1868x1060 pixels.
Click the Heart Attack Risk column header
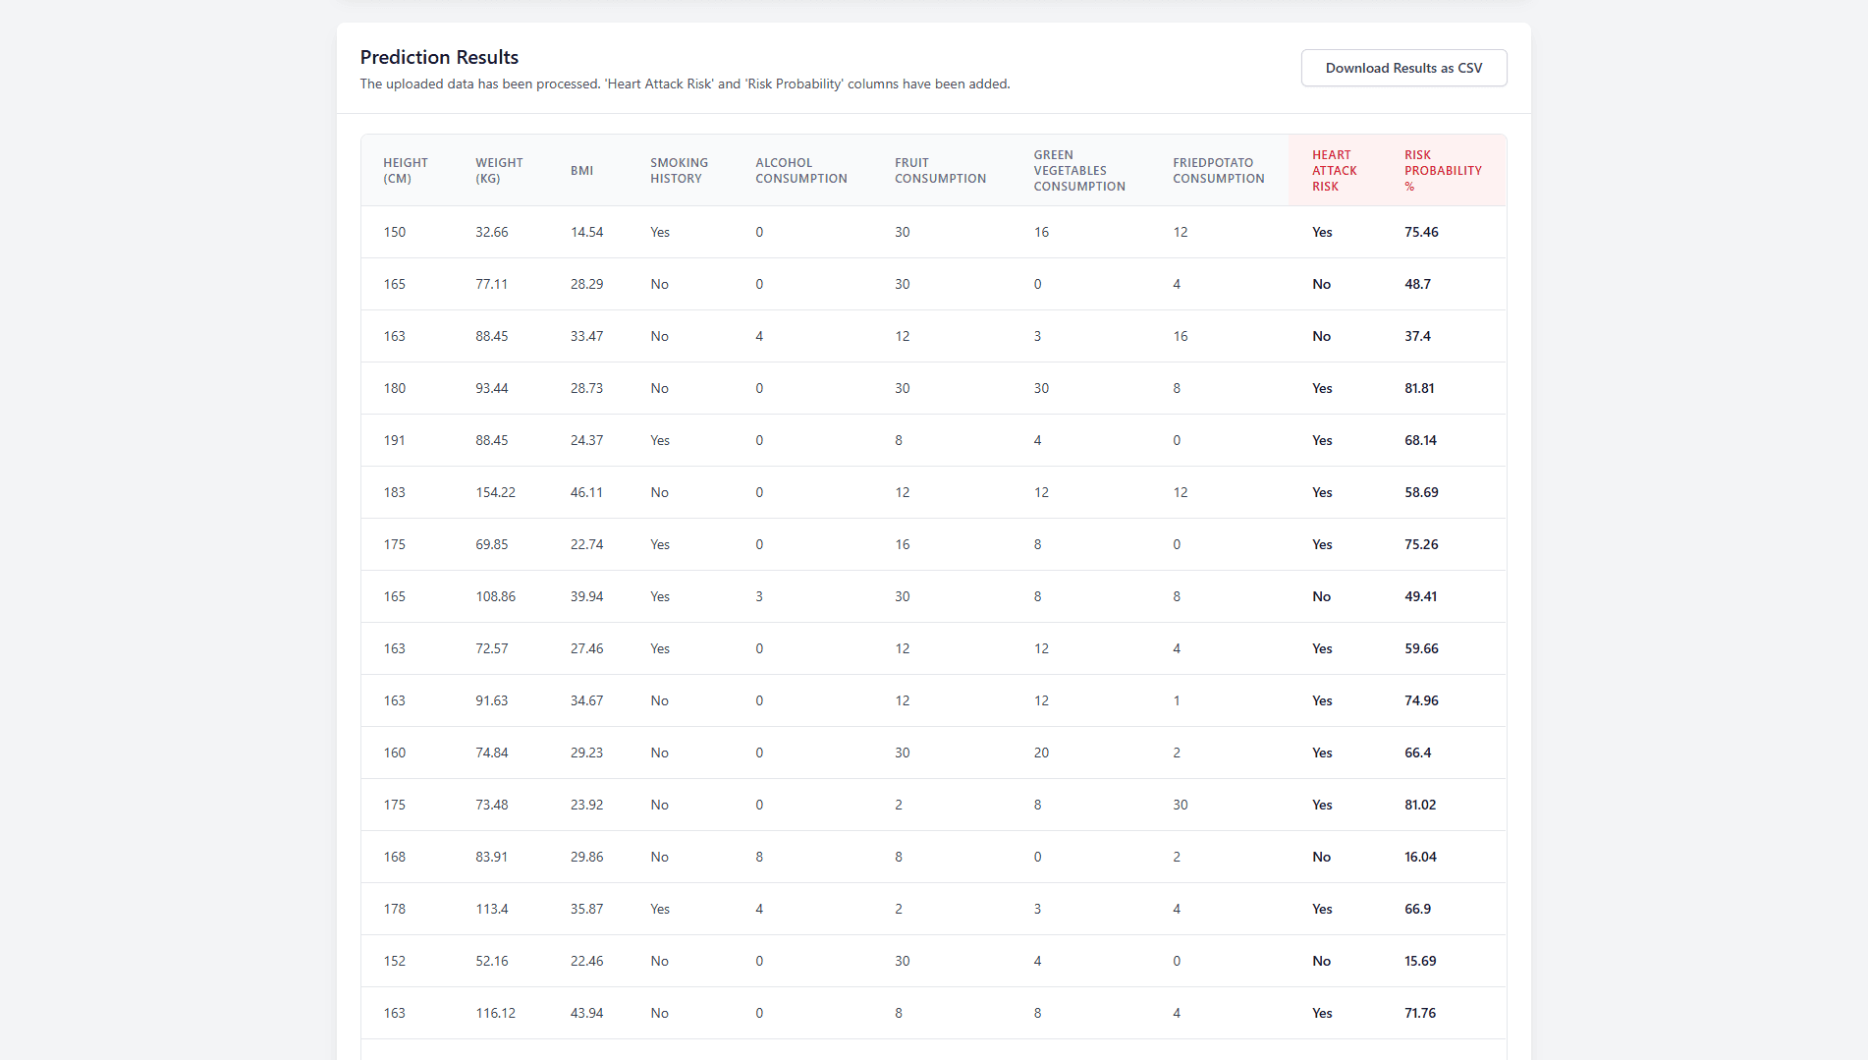tap(1334, 171)
